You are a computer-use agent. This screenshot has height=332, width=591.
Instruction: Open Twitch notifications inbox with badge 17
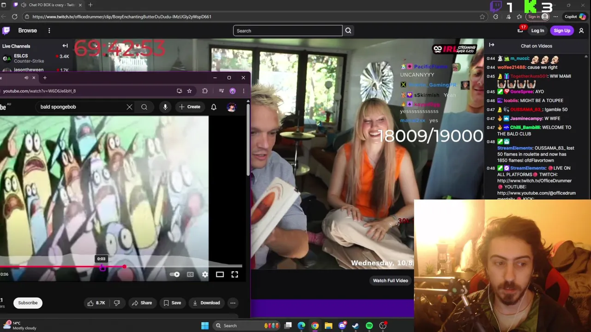coord(520,30)
